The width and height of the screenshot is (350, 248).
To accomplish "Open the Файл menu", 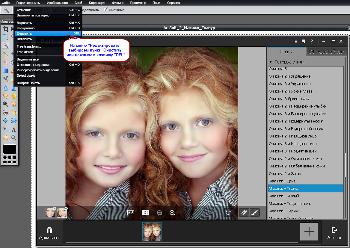I will click(6, 3).
